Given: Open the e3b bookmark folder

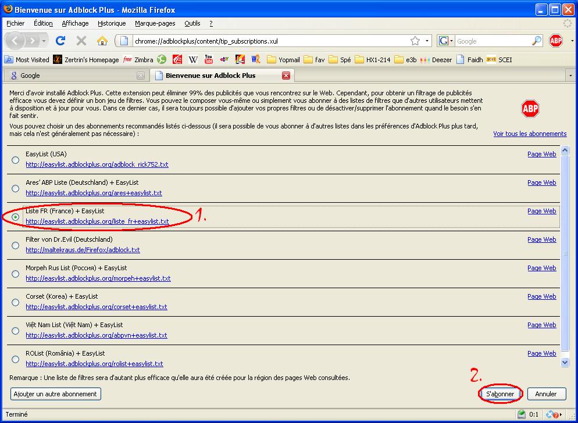Looking at the screenshot, I should (x=405, y=60).
